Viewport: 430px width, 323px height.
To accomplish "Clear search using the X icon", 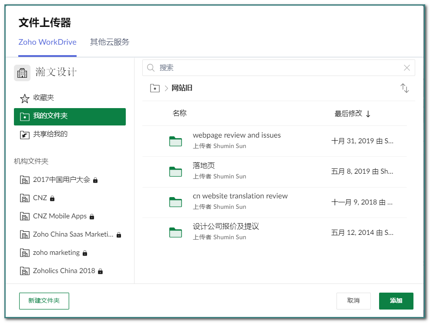I will pyautogui.click(x=406, y=68).
